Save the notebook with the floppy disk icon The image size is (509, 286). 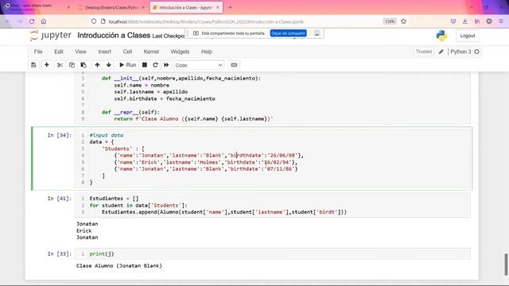(x=33, y=65)
